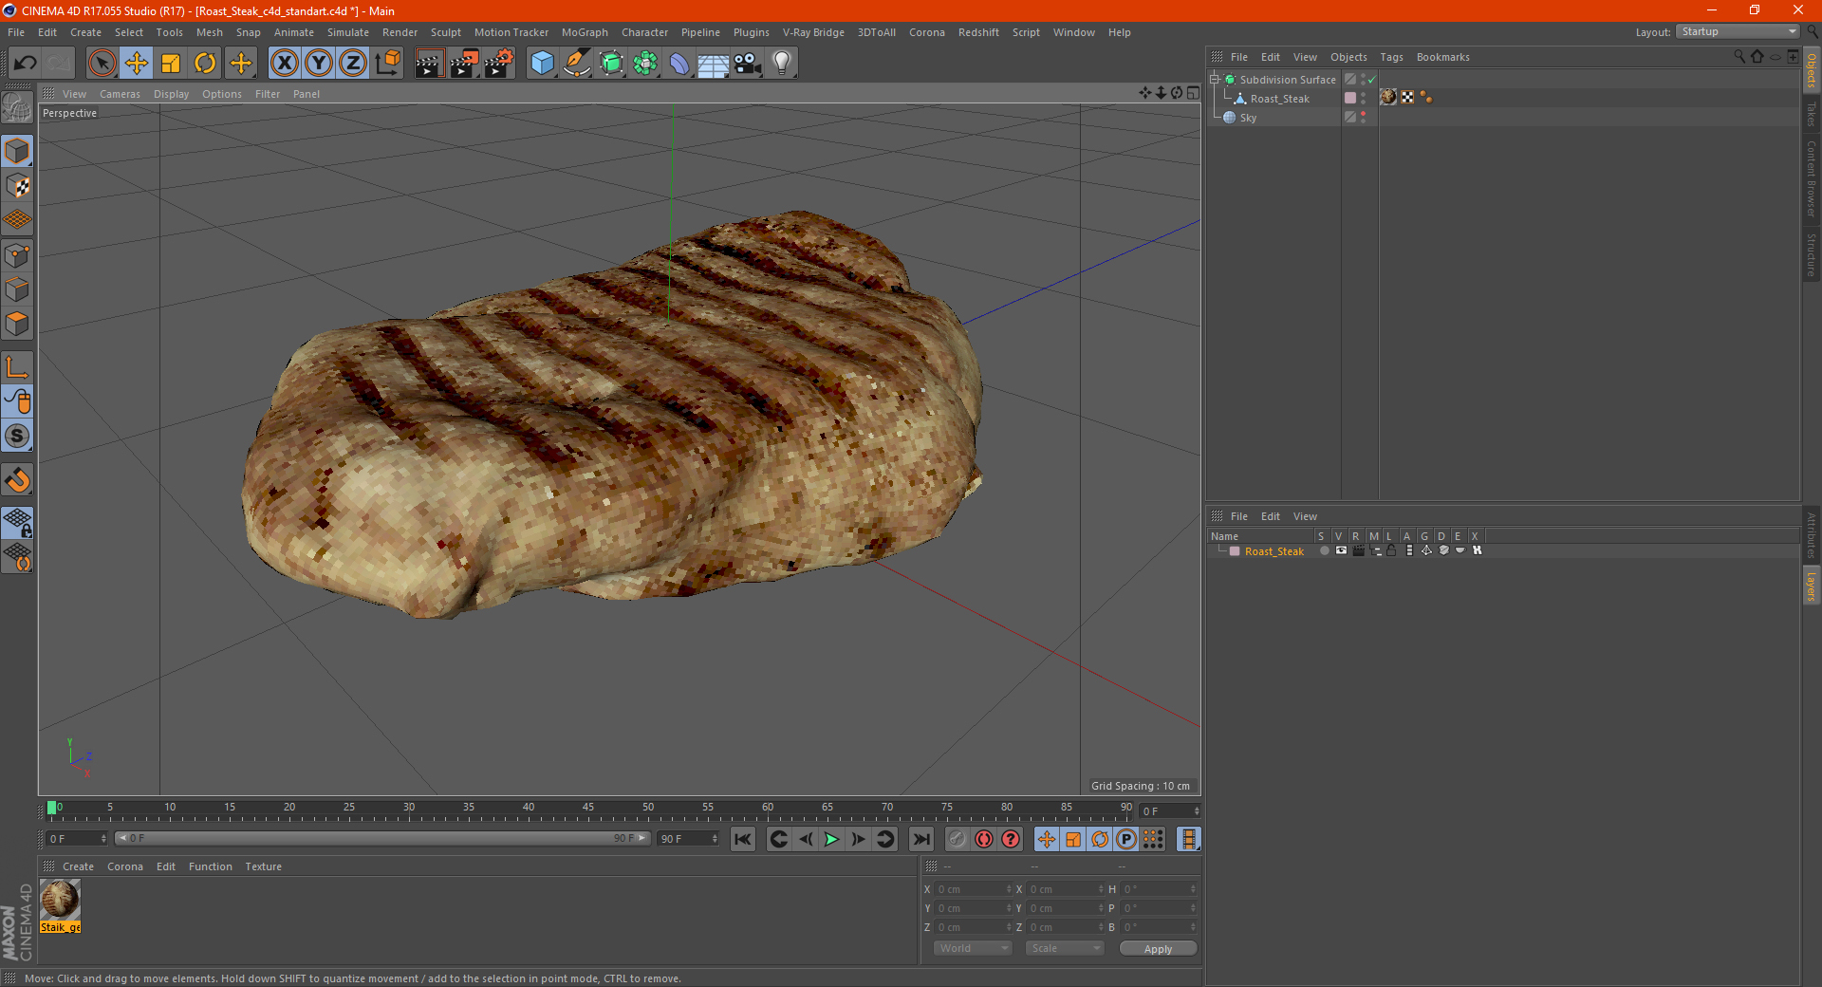Add a Light object
This screenshot has height=987, width=1822.
point(782,64)
